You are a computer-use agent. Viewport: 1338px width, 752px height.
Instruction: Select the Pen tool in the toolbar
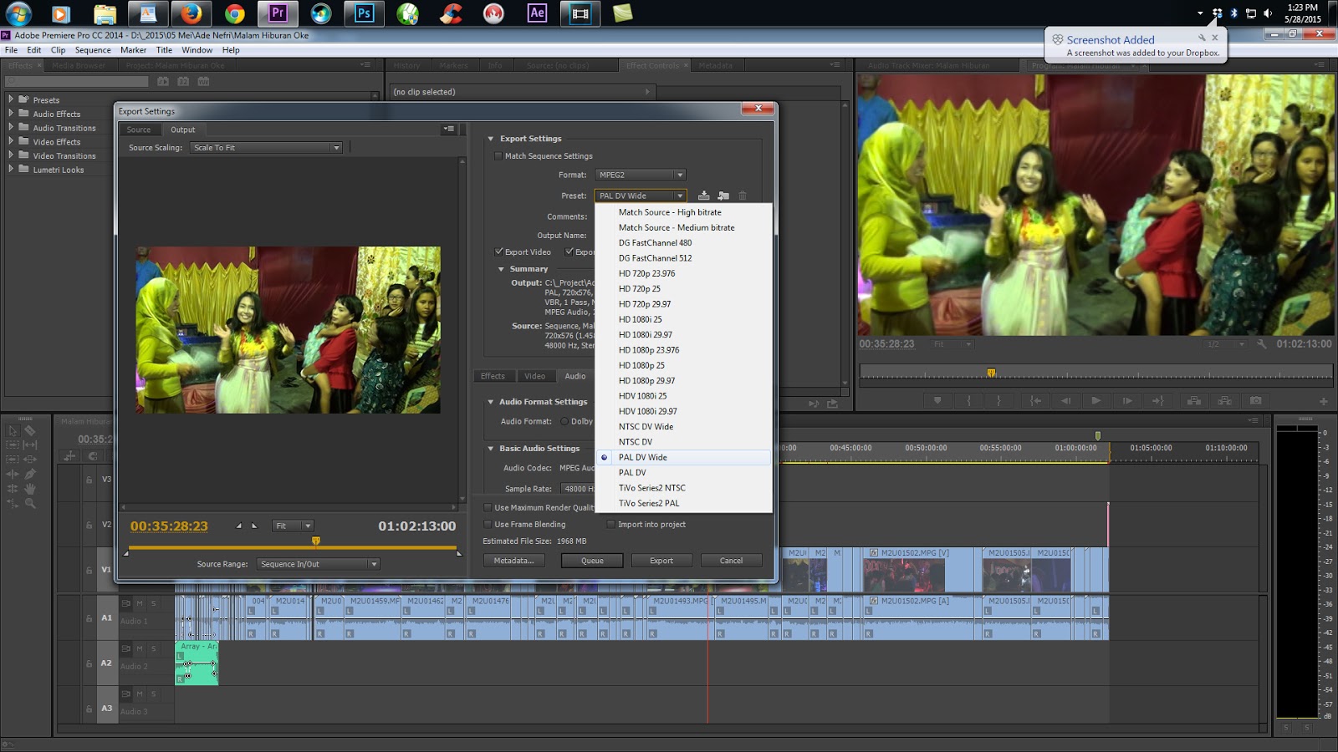tap(29, 473)
